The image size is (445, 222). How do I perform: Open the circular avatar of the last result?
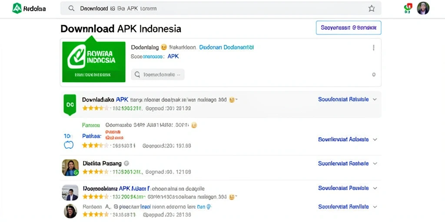[70, 211]
